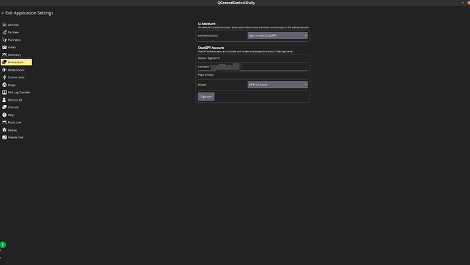The width and height of the screenshot is (470, 265).
Task: Click the "Authentication" label
Action: click(207, 35)
